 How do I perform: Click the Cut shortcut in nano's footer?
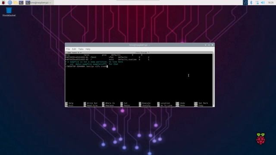point(124,103)
